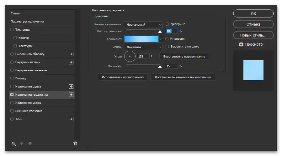This screenshot has width=282, height=156.
Task: Open the Наложение узора settings row
Action: (x=41, y=103)
